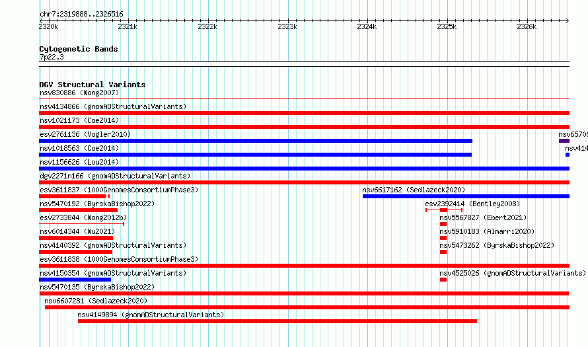588x347 pixels.
Task: Click the small red block under nsv5910183
Action: pyautogui.click(x=443, y=238)
